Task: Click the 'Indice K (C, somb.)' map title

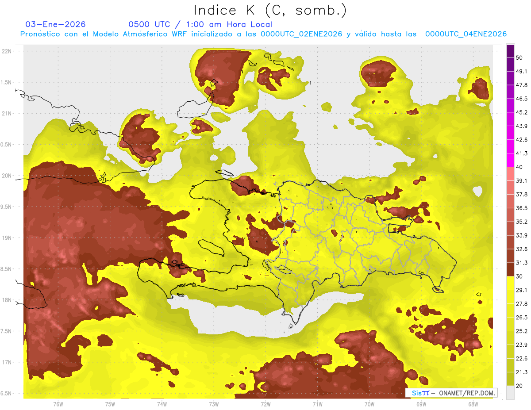Action: (270, 11)
